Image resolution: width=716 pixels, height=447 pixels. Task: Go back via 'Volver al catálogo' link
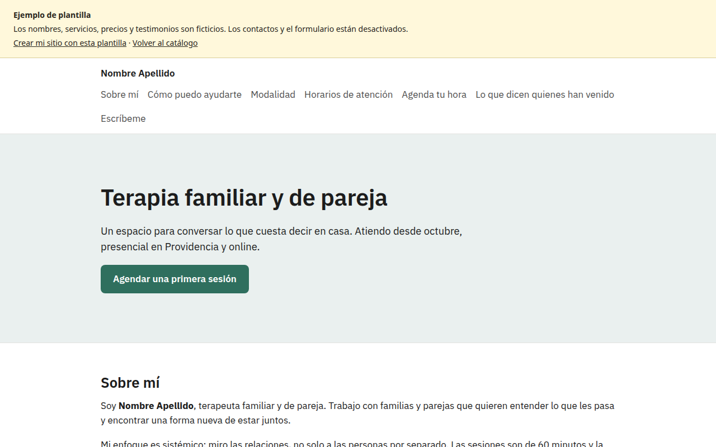[165, 43]
